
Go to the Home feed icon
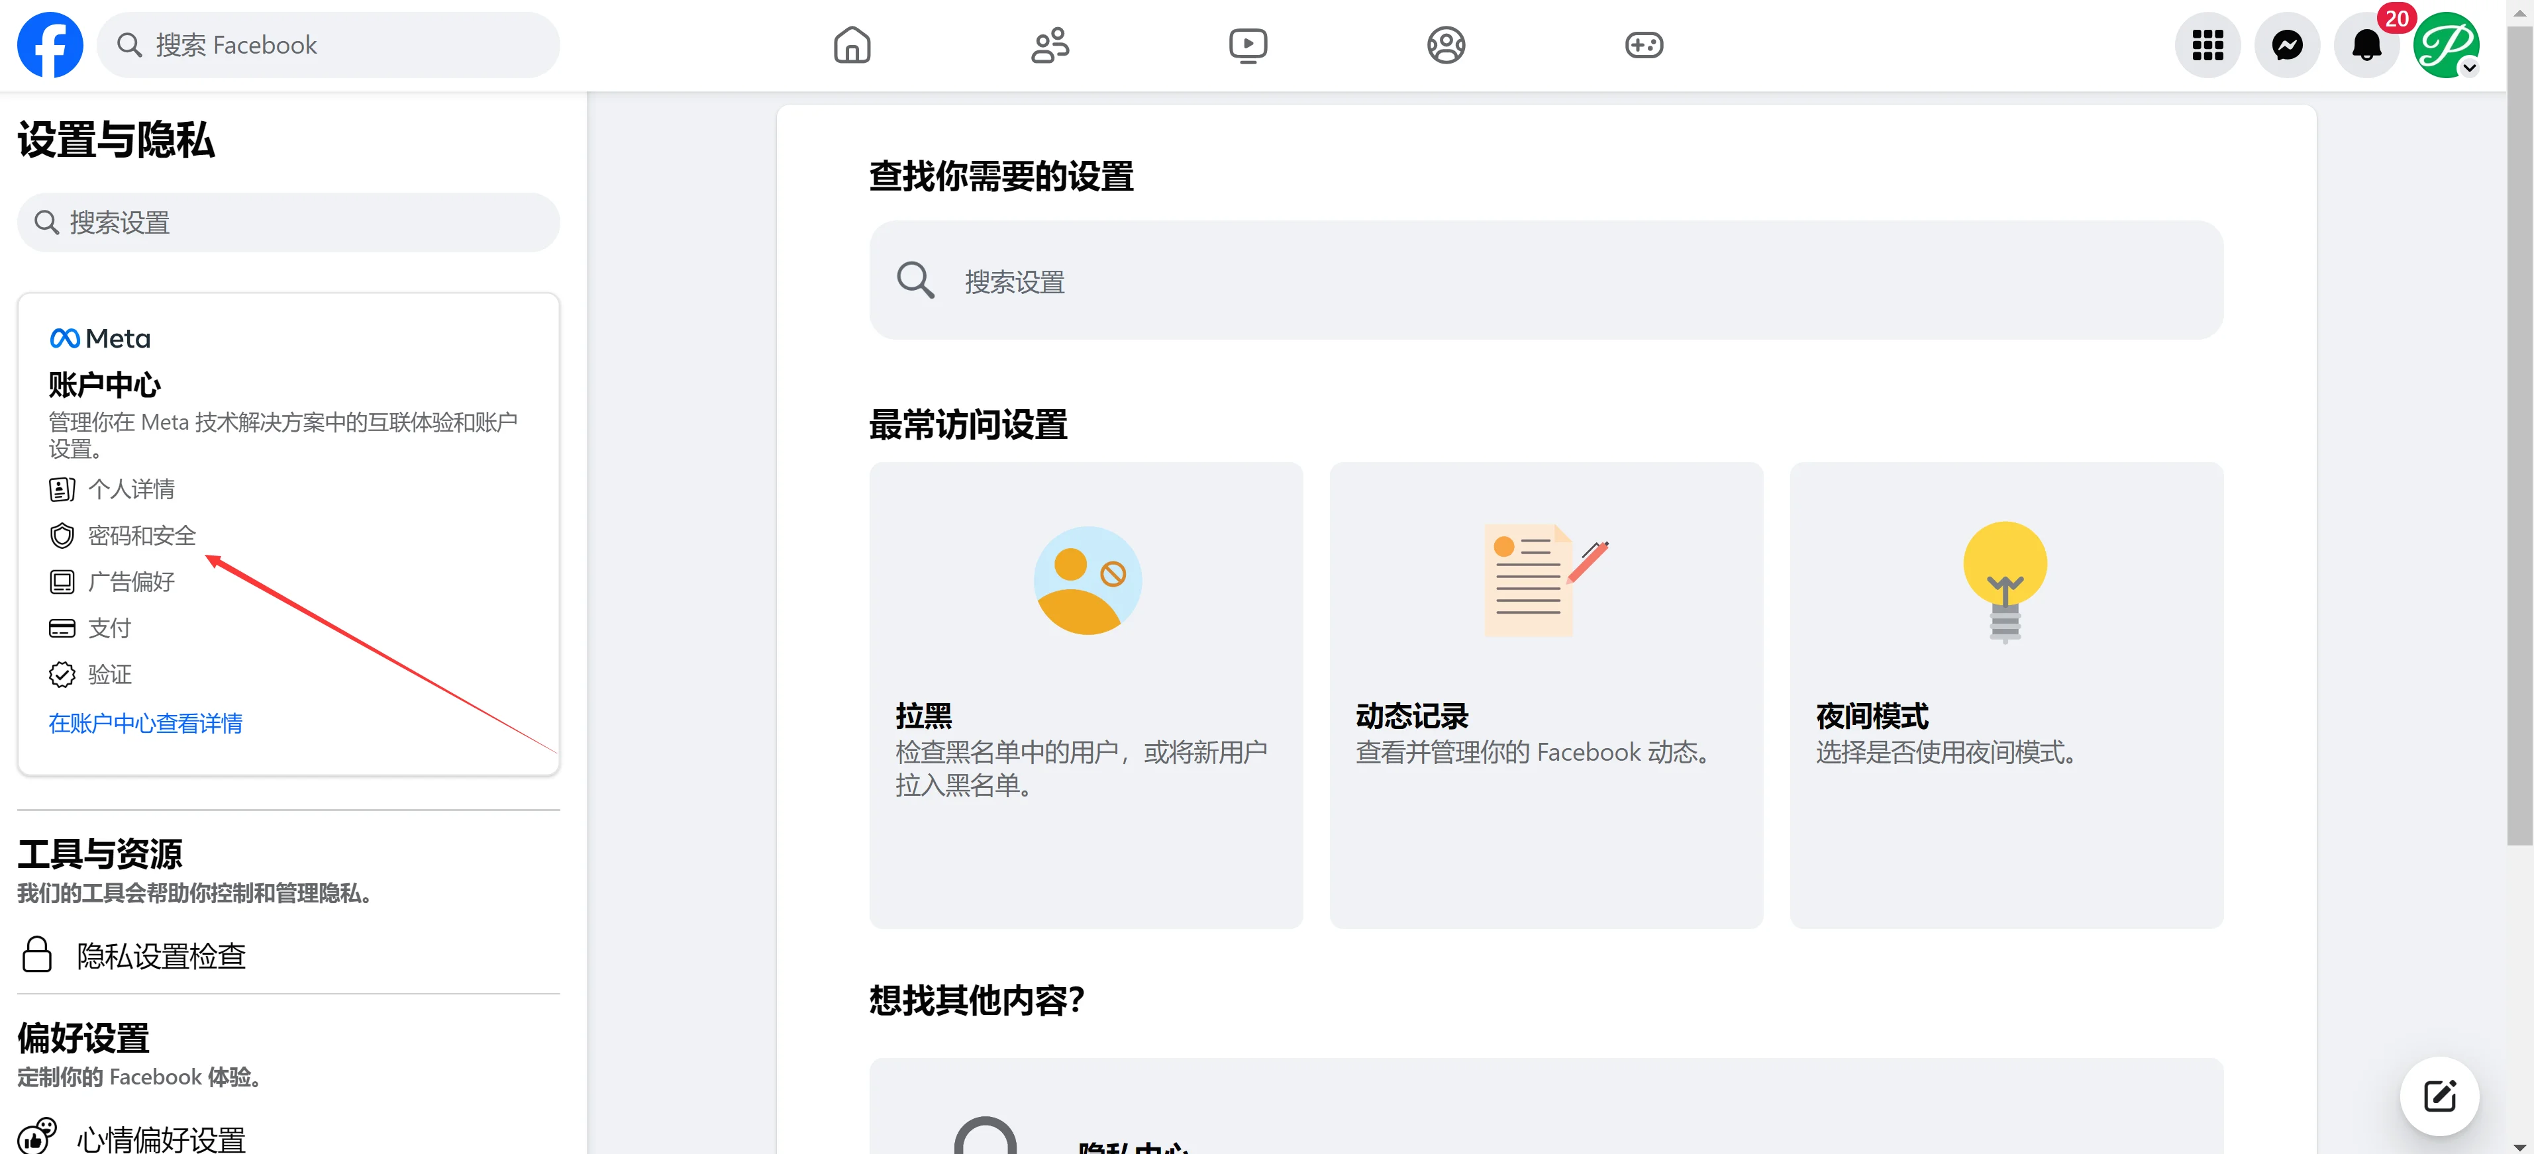pyautogui.click(x=852, y=45)
